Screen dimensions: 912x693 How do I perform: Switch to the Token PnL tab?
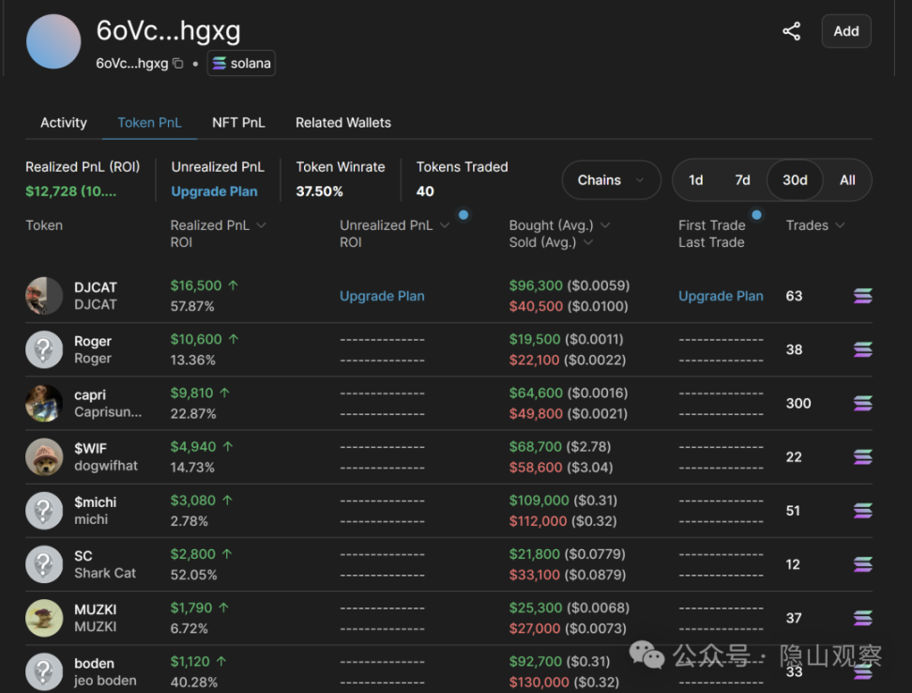[149, 123]
